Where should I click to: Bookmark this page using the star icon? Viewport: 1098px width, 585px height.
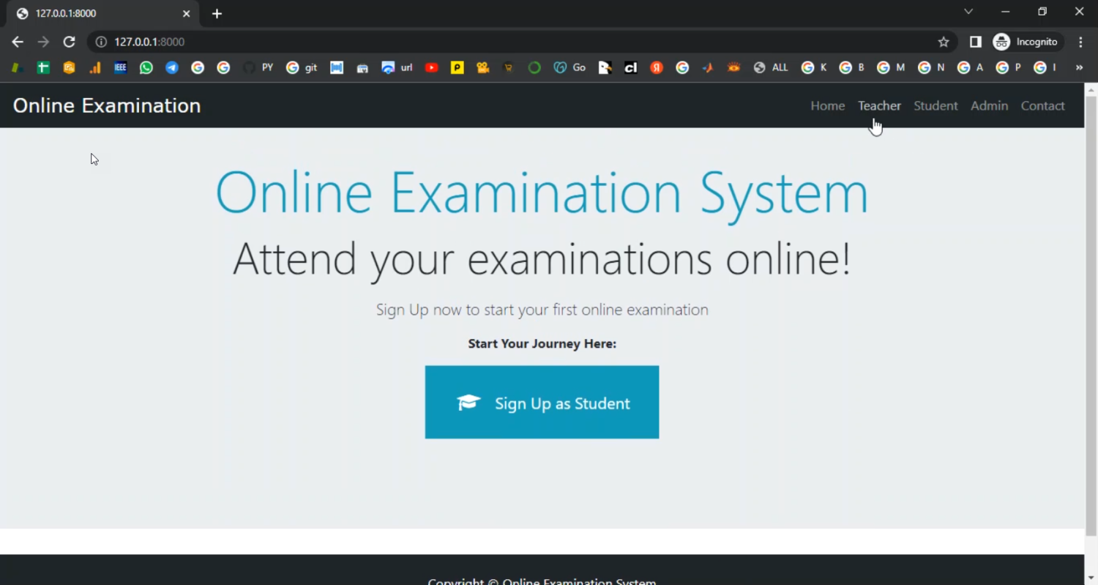tap(944, 42)
